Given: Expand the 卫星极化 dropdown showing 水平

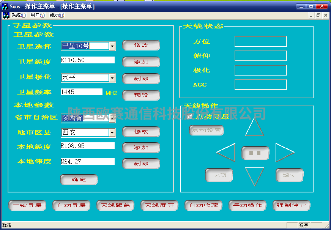Looking at the screenshot, I should (x=112, y=78).
